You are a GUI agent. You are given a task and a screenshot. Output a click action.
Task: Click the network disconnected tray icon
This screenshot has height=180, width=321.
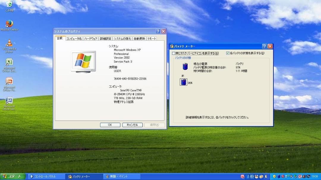click(300, 176)
